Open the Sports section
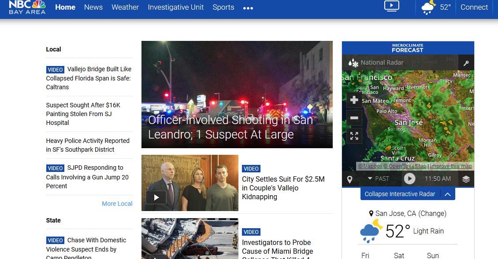The image size is (498, 259). [x=223, y=7]
